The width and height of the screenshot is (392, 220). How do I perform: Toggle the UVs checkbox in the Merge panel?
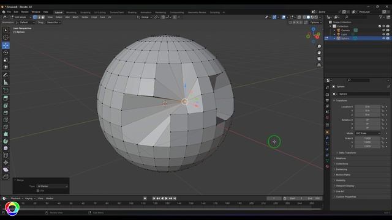click(x=38, y=191)
